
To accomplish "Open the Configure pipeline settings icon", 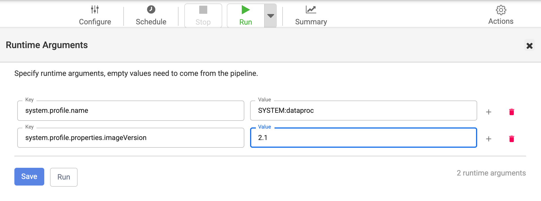I will [95, 9].
